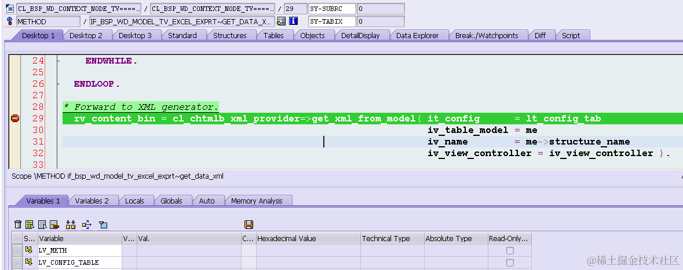This screenshot has width=683, height=270.
Task: Click the Val. column header
Action: tap(189, 238)
